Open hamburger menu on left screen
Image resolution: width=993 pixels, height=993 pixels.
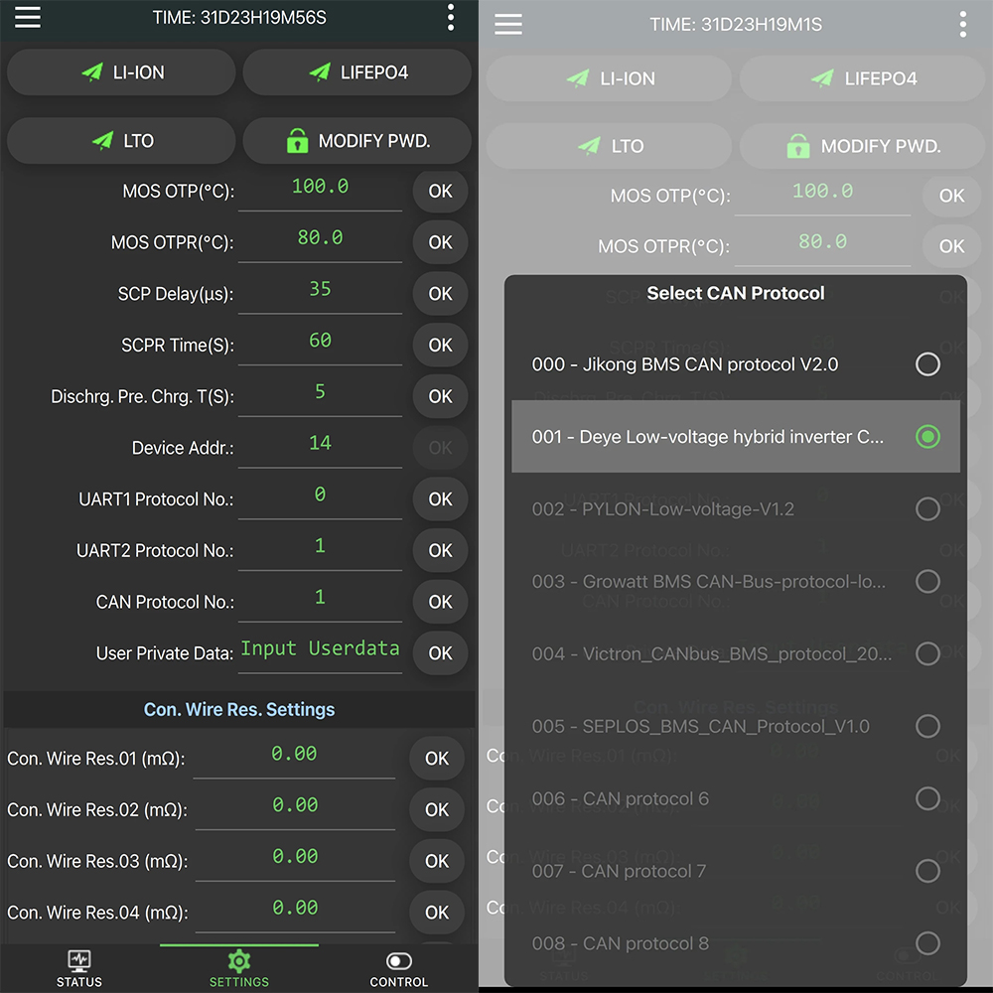tap(28, 18)
